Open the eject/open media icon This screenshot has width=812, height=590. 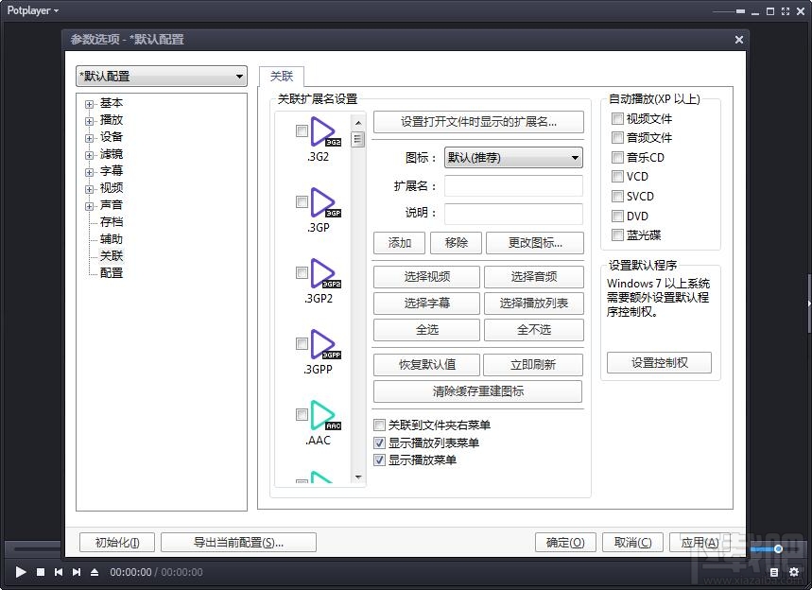point(93,572)
